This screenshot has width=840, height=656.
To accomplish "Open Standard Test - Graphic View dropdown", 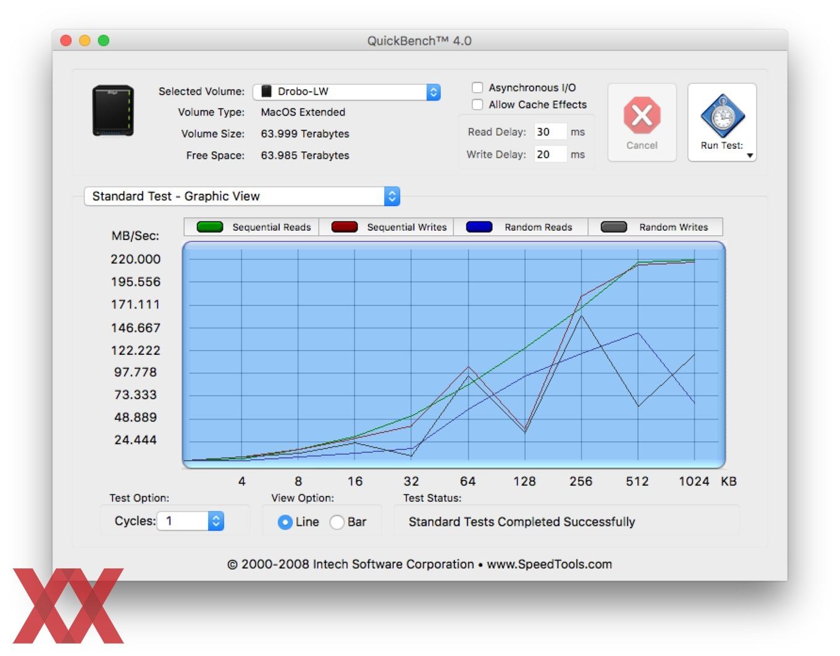I will (242, 196).
